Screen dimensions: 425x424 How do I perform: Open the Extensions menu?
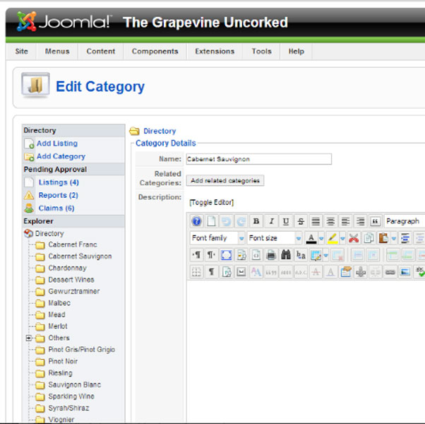pyautogui.click(x=215, y=52)
